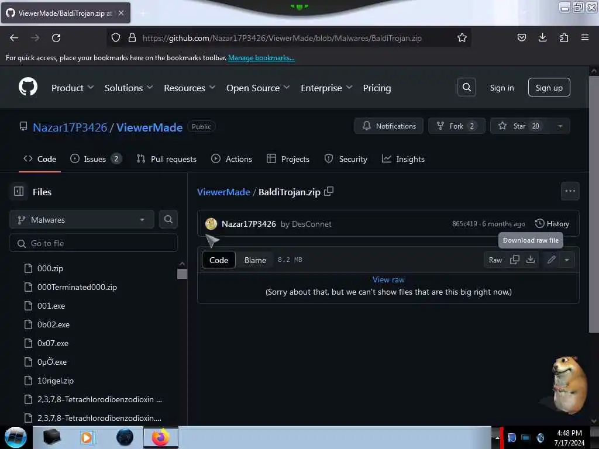Star the ViewerMade repository

pos(520,126)
